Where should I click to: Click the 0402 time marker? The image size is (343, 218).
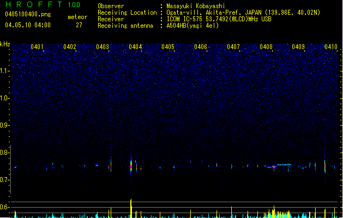click(70, 47)
